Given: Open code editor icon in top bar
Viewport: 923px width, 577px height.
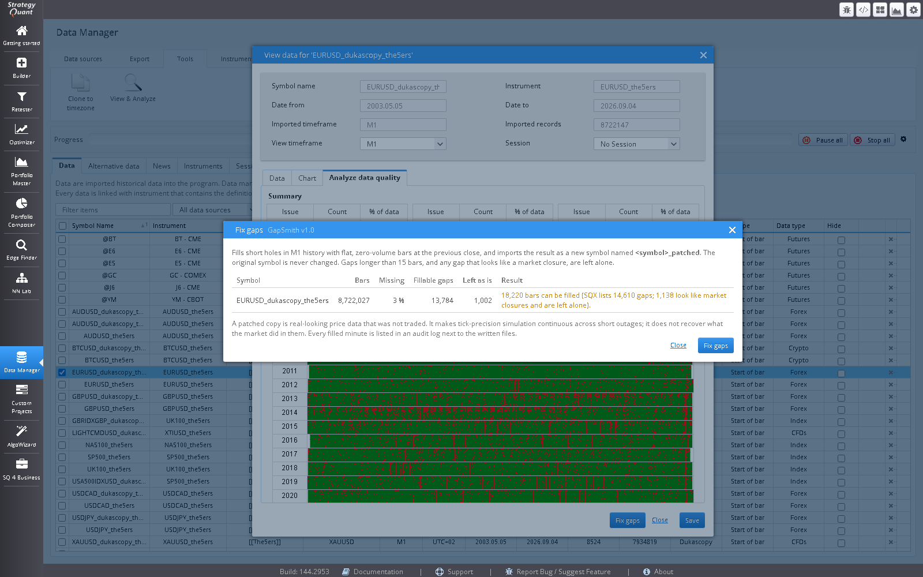Looking at the screenshot, I should pyautogui.click(x=863, y=9).
